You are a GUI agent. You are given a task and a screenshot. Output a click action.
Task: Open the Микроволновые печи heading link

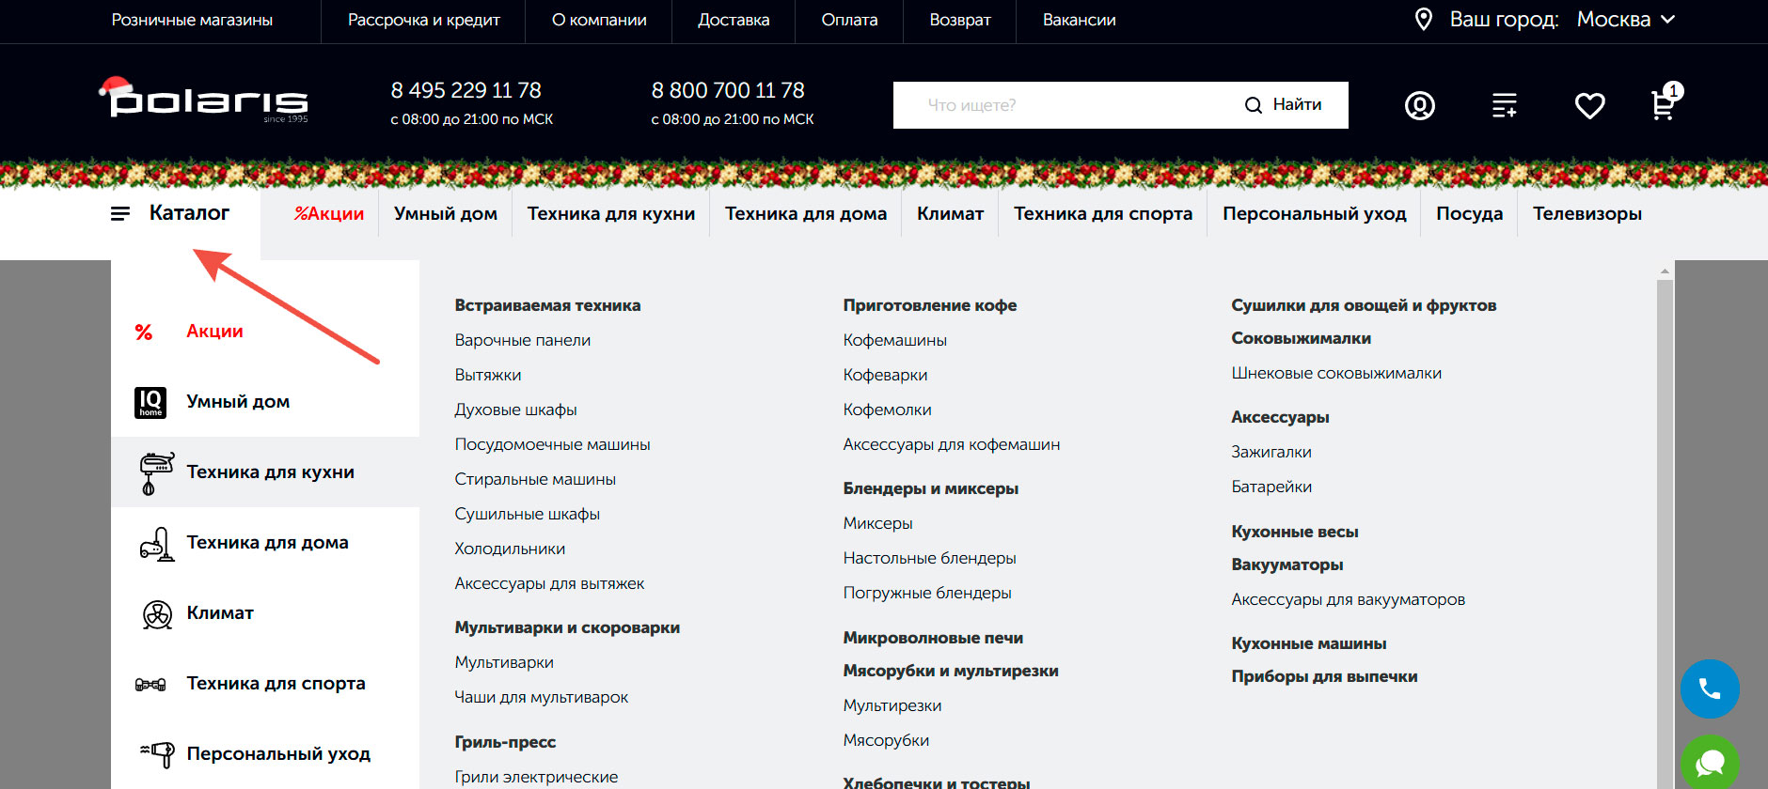click(x=933, y=638)
